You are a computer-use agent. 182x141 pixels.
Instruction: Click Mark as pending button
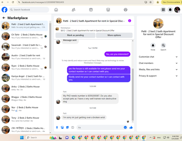coord(75,35)
